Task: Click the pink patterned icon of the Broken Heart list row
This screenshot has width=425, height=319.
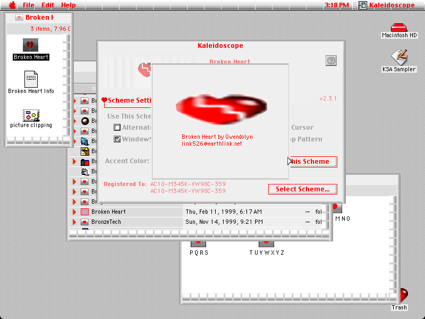Action: point(85,212)
